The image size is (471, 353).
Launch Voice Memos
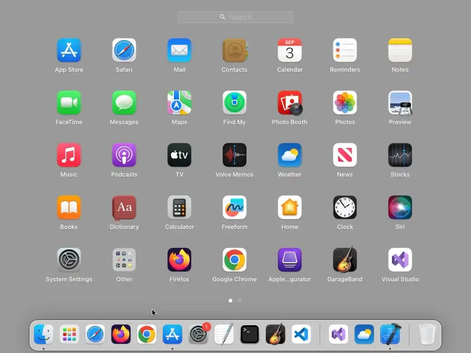235,155
